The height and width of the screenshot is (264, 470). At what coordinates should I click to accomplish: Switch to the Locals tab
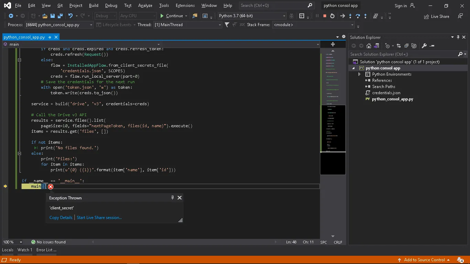[8, 250]
